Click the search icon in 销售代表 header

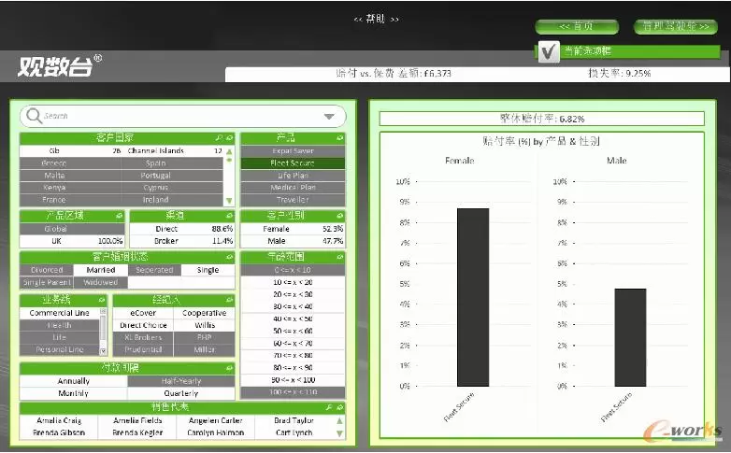pos(328,408)
